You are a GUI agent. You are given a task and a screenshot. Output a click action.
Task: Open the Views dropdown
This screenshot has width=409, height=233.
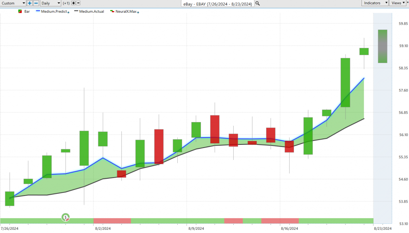398,3
